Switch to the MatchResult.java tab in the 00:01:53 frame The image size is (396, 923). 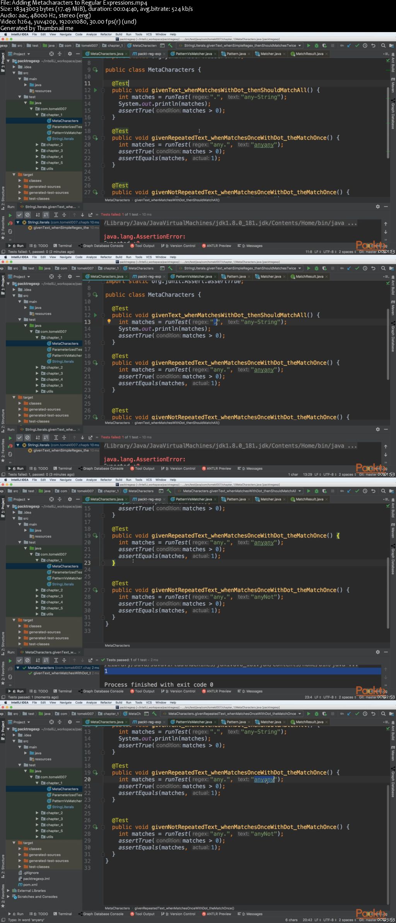(x=309, y=277)
